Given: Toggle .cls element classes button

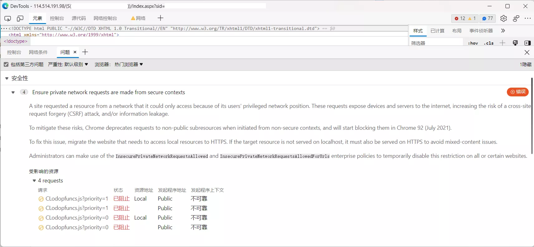Looking at the screenshot, I should pyautogui.click(x=488, y=43).
